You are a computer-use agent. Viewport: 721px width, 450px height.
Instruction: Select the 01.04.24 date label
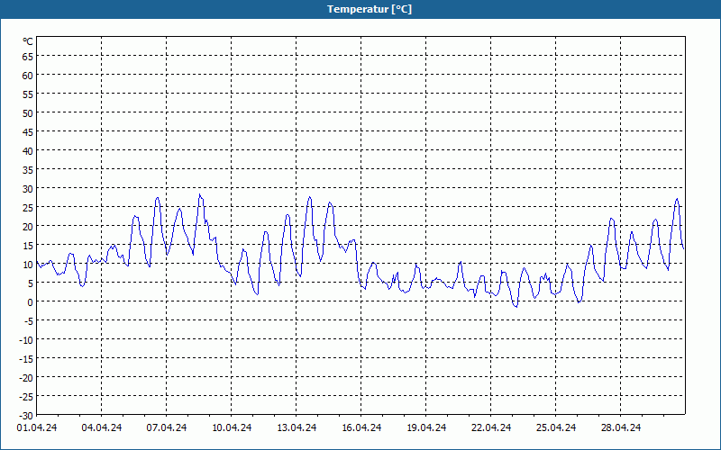pos(37,427)
